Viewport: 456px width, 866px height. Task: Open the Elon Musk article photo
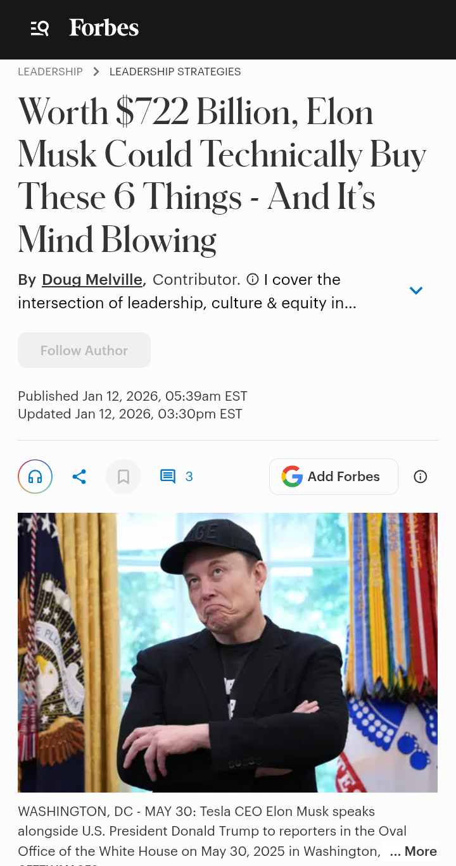227,653
